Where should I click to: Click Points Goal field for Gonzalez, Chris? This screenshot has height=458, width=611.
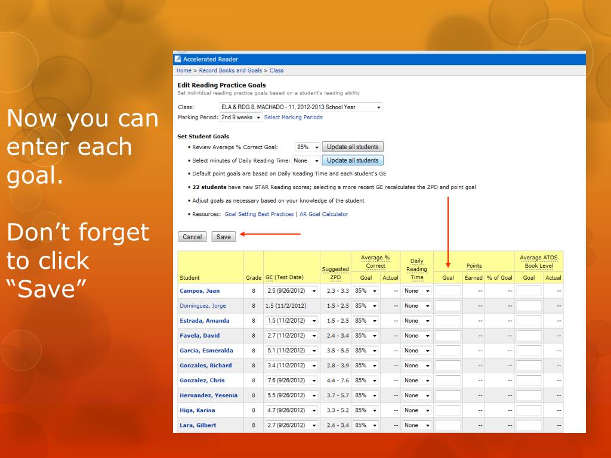448,380
